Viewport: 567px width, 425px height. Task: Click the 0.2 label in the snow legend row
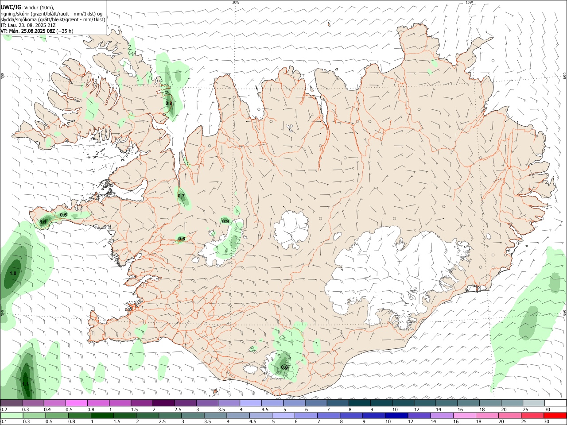click(x=4, y=410)
